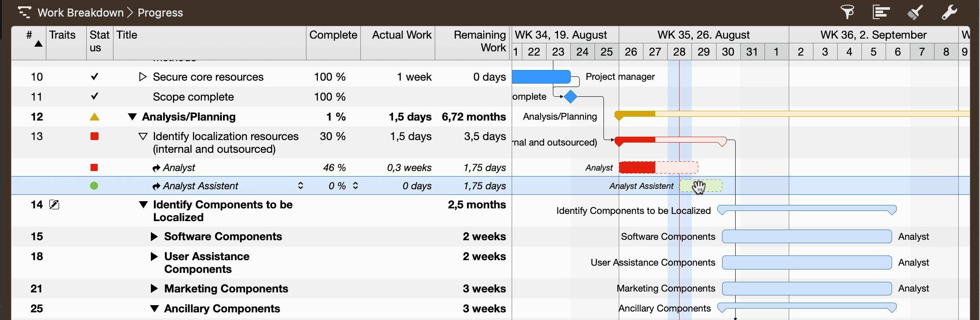This screenshot has width=980, height=320.
Task: Open the filter funnel icon
Action: coord(847,12)
